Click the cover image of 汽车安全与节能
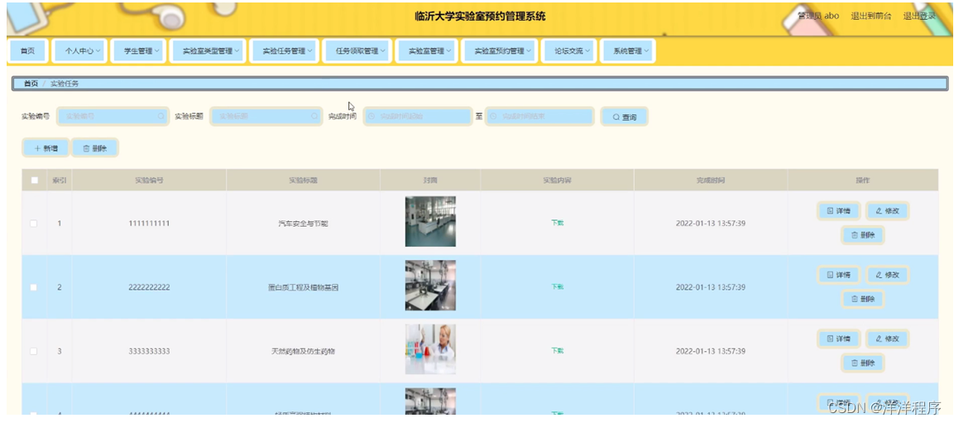 (x=430, y=221)
